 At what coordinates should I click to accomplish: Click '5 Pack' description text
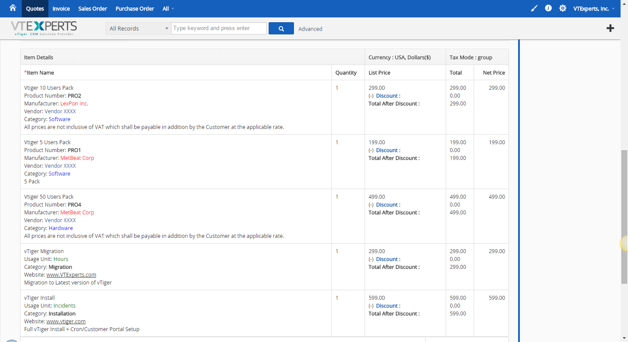coord(32,182)
